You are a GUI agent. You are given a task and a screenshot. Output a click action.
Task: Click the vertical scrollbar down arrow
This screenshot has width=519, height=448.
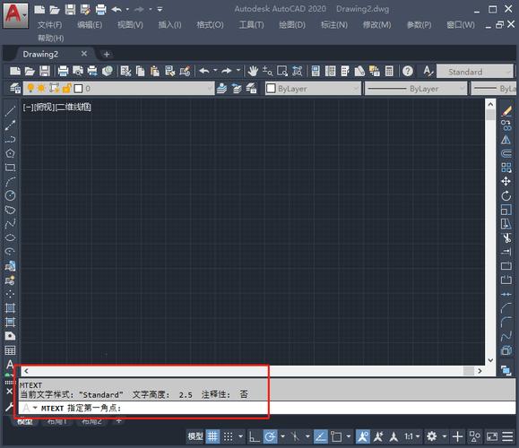pyautogui.click(x=490, y=360)
